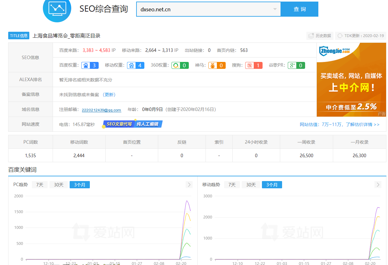Expand the domain input dropdown arrow
Screen dimensions: 388x265
[275, 9]
